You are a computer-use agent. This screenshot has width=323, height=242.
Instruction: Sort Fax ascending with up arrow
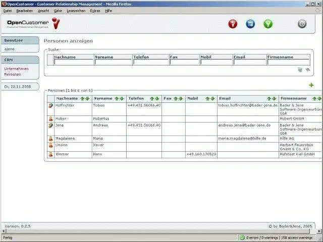(176, 99)
